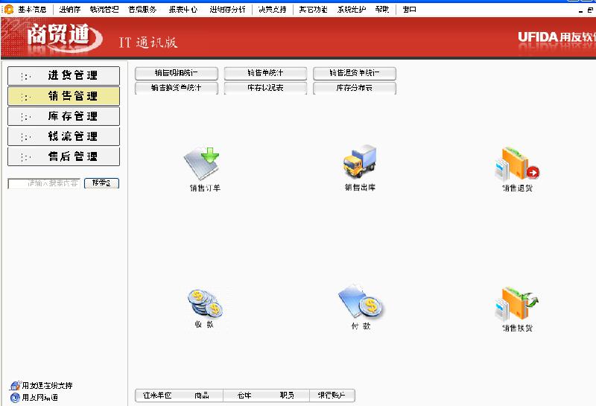Viewport: 596px width, 406px height.
Task: Open the 决策支持 menu
Action: pos(272,10)
